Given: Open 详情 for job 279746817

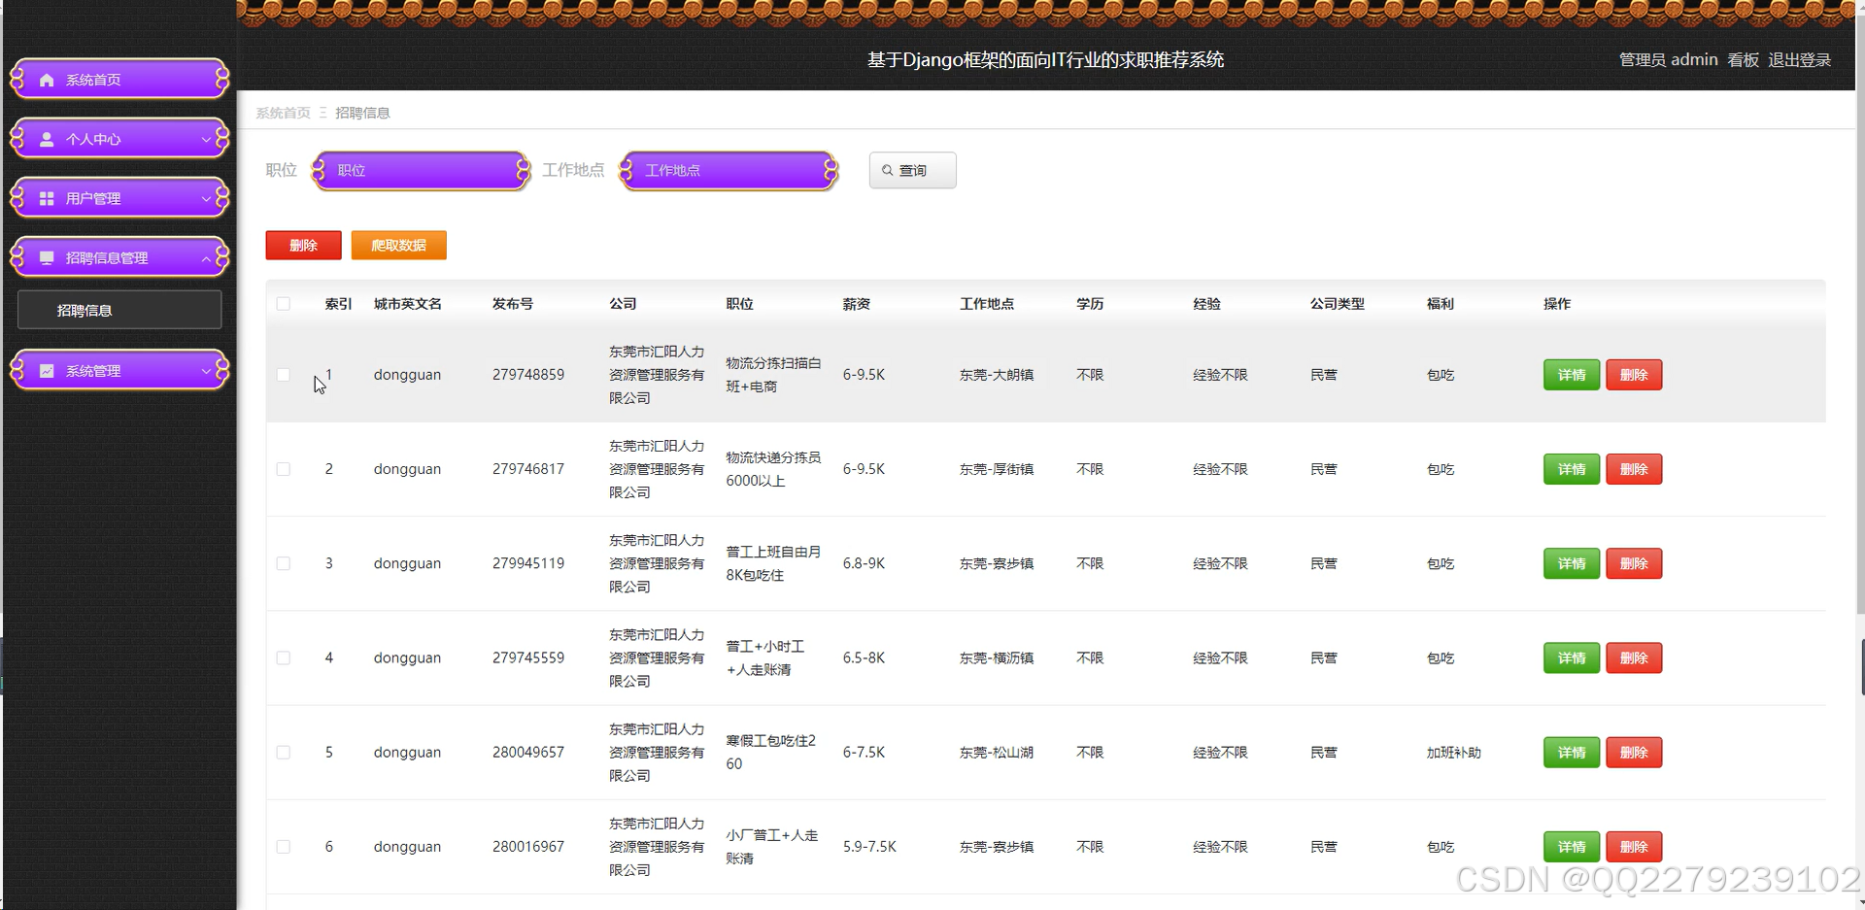Looking at the screenshot, I should [x=1571, y=469].
